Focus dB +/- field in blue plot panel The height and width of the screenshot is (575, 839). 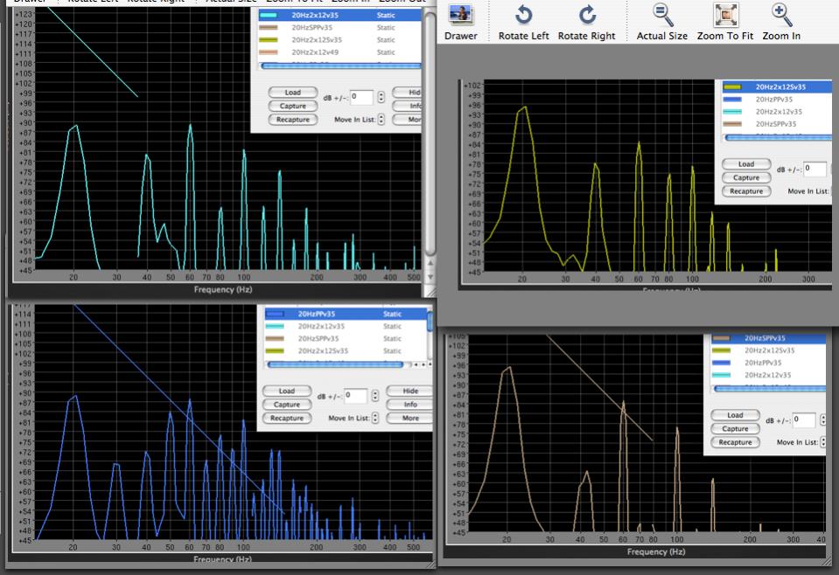(x=355, y=396)
